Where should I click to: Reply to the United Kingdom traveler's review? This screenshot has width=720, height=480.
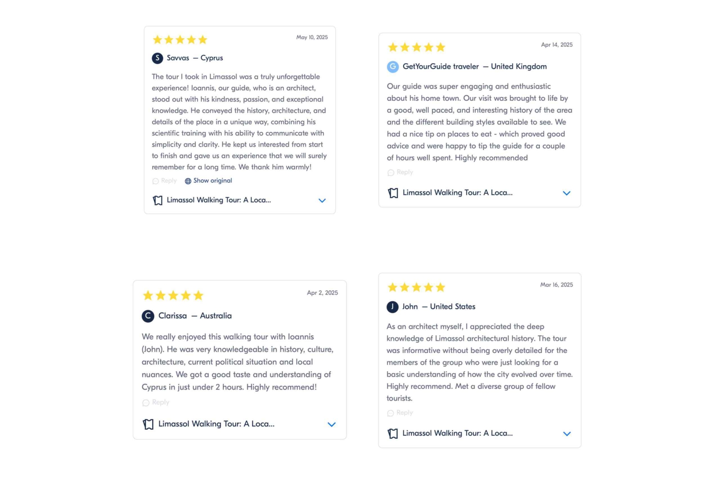pyautogui.click(x=400, y=172)
